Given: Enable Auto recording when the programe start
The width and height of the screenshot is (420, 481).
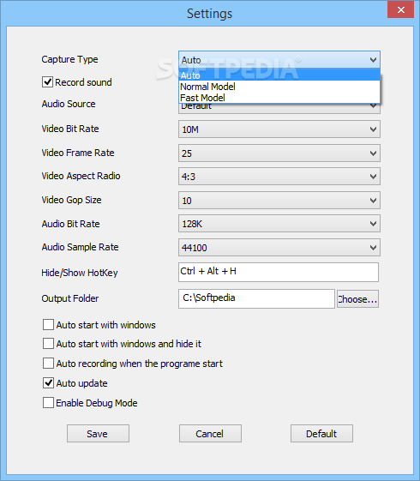Looking at the screenshot, I should click(x=49, y=364).
